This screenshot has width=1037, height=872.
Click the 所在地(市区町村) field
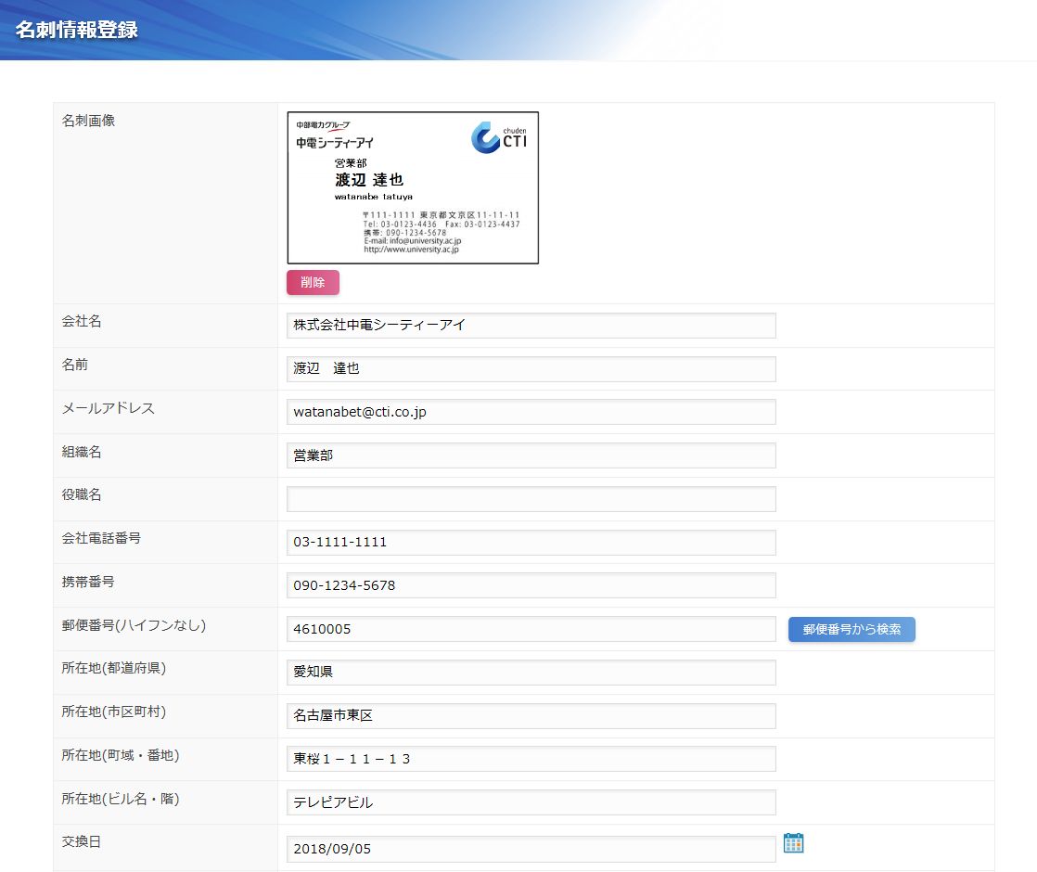[x=531, y=715]
